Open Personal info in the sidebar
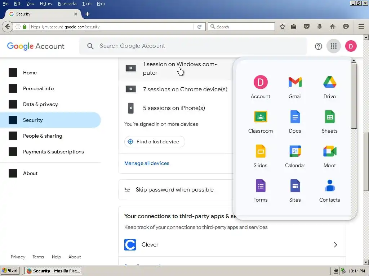Screen dimensions: 369x276 (x=50, y=88)
